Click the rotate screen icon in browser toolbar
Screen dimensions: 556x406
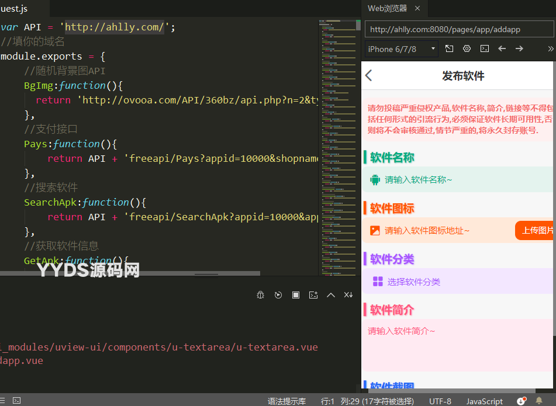(x=449, y=48)
